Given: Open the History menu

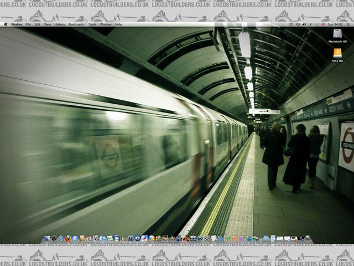Looking at the screenshot, I should pyautogui.click(x=60, y=24).
